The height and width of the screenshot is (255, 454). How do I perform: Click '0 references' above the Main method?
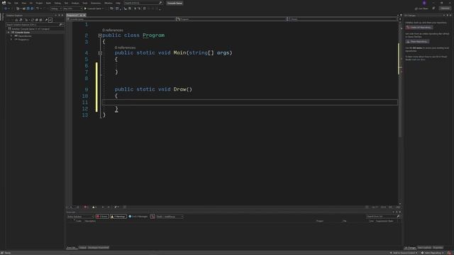125,47
